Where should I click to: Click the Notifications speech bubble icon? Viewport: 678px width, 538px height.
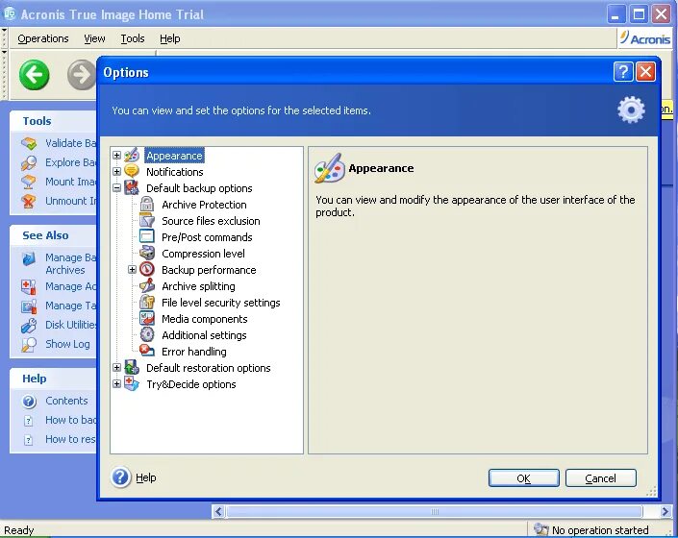(132, 171)
